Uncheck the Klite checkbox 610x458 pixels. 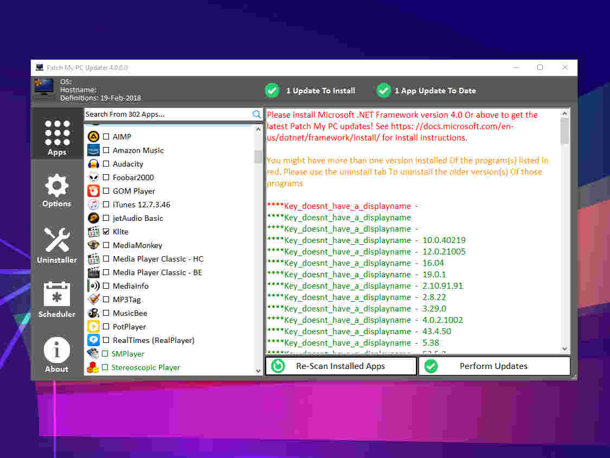[x=106, y=232]
